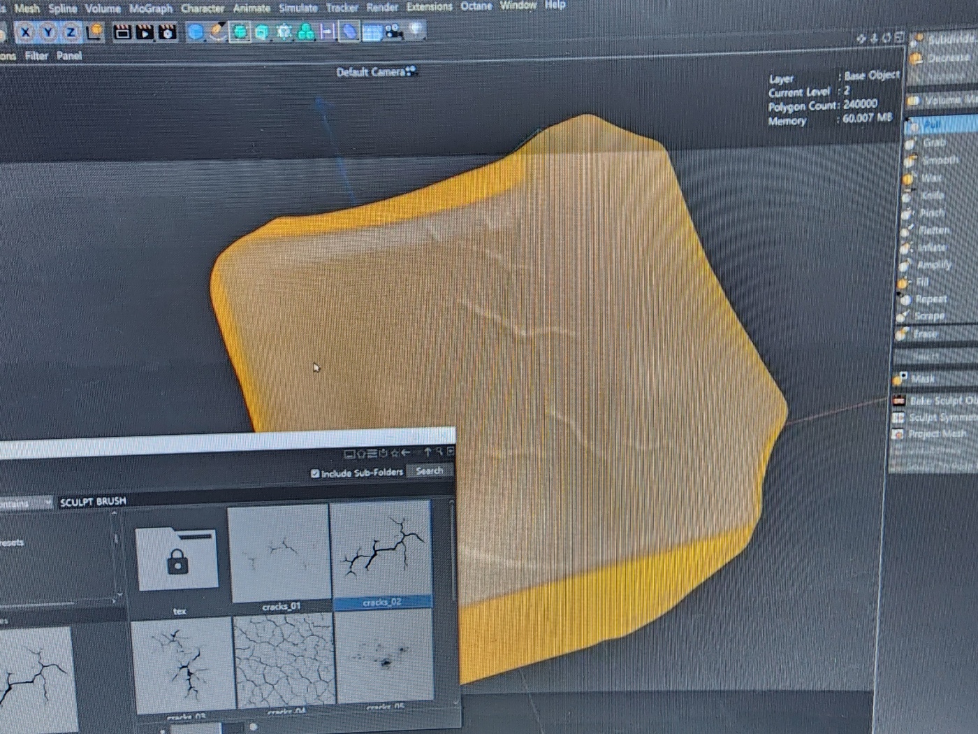Click the Spline Pen tool icon
Viewport: 978px width, 734px height.
[217, 32]
